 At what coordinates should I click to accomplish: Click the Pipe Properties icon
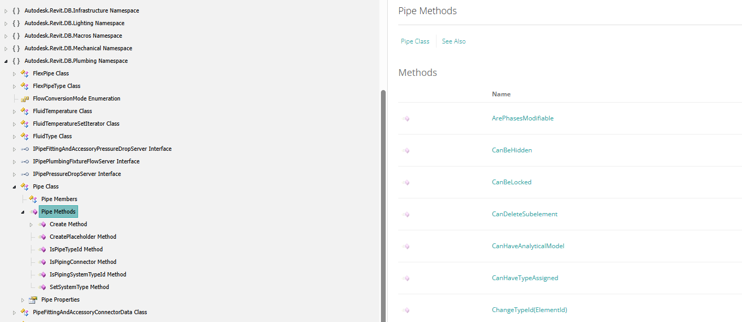click(x=33, y=299)
